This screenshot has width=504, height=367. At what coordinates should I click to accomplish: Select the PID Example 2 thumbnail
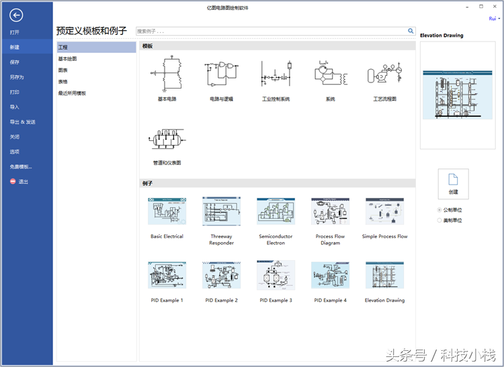(x=222, y=275)
